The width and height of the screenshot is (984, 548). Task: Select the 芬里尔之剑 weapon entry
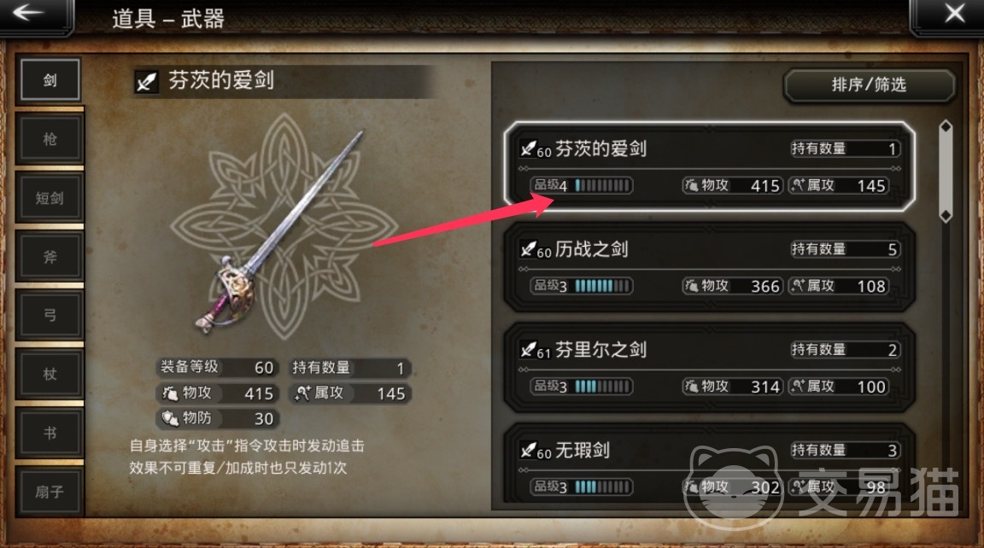(x=709, y=367)
